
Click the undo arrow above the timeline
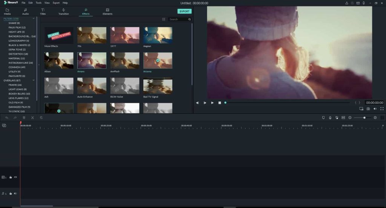pos(7,118)
